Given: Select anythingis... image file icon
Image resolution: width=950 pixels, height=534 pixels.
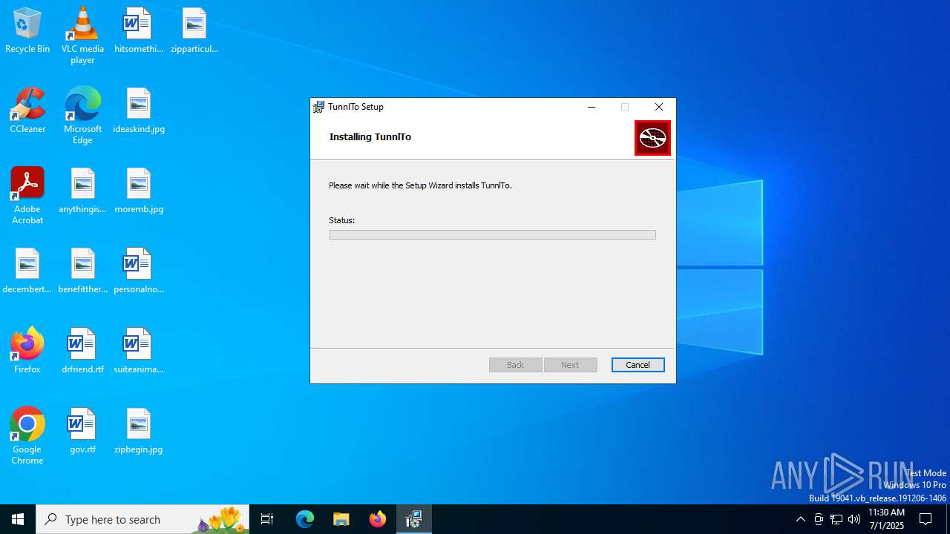Looking at the screenshot, I should 82,191.
